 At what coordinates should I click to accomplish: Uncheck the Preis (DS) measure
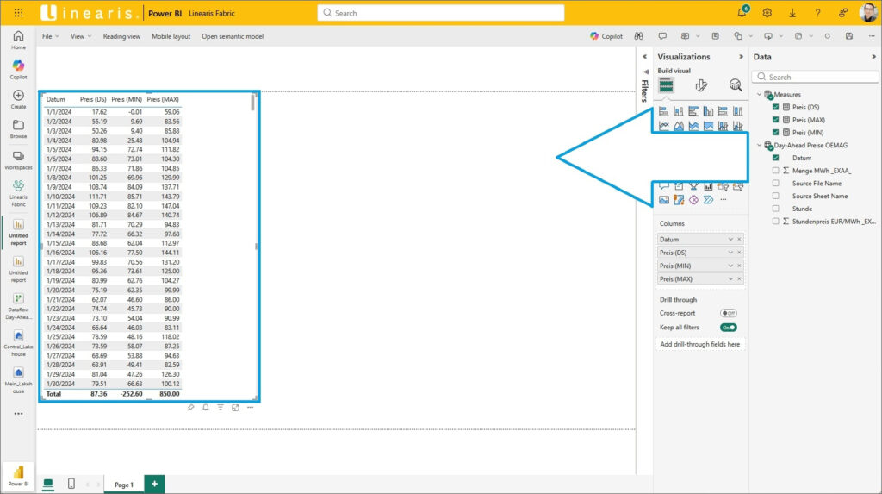click(776, 107)
